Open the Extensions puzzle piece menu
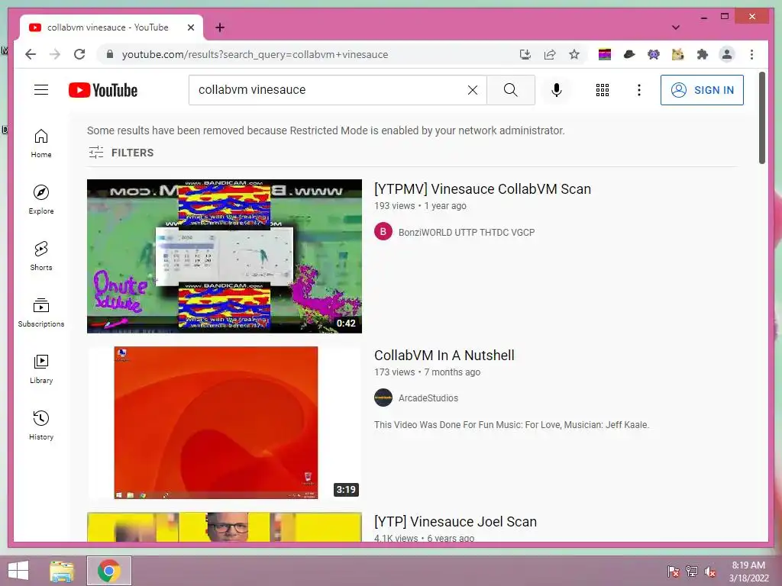This screenshot has width=782, height=586. pyautogui.click(x=703, y=54)
